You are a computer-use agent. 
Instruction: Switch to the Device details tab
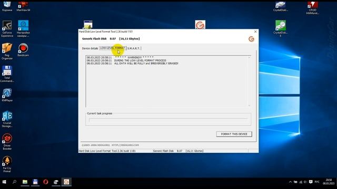(x=90, y=48)
